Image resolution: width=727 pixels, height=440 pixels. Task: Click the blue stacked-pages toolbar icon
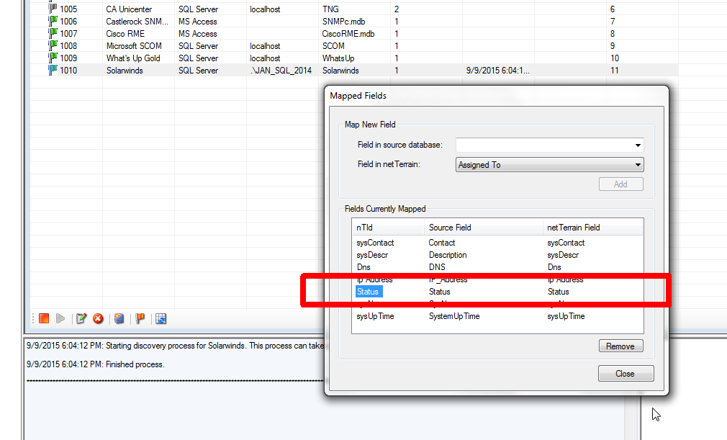119,318
